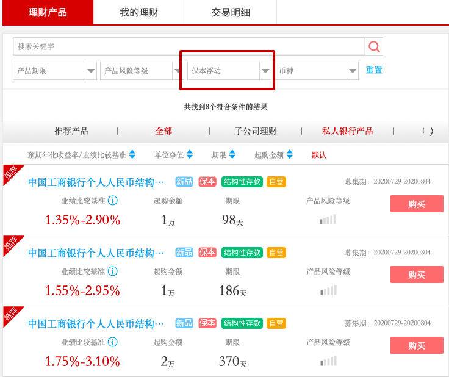Screen dimensions: 449x377
Task: Open the 产品风险等级 dropdown
Action: pyautogui.click(x=141, y=71)
